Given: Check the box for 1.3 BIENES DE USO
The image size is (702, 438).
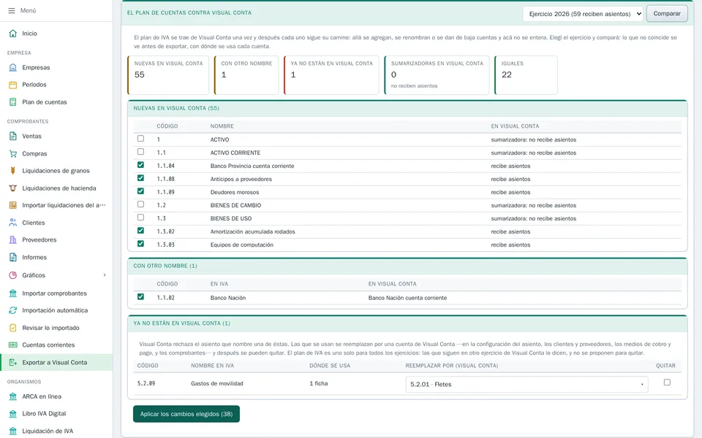Looking at the screenshot, I should pos(140,218).
